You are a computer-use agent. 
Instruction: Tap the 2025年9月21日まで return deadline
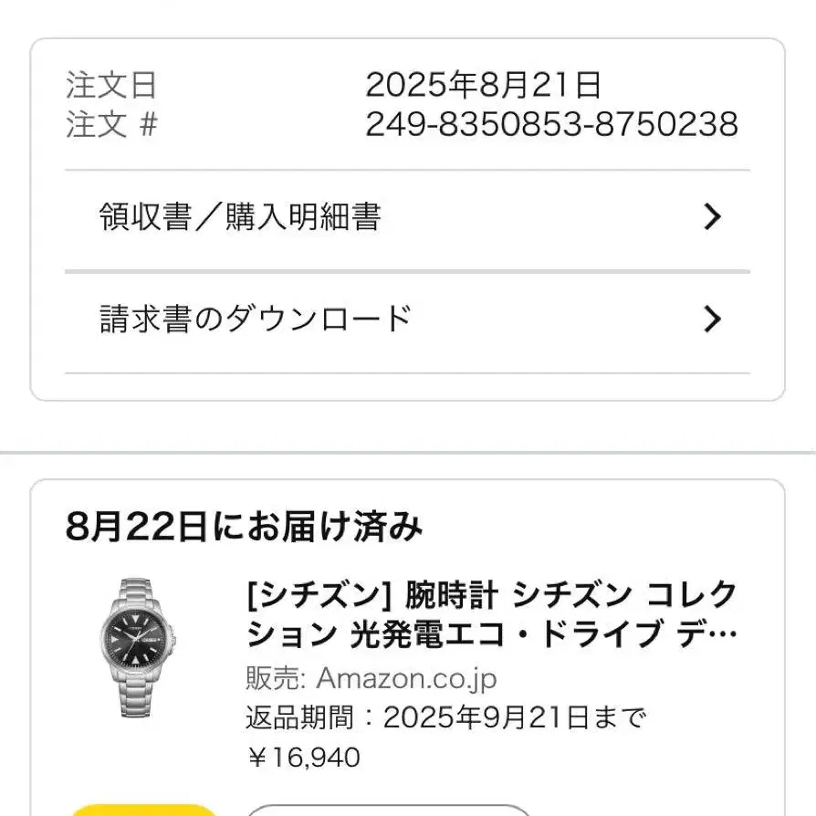515,717
